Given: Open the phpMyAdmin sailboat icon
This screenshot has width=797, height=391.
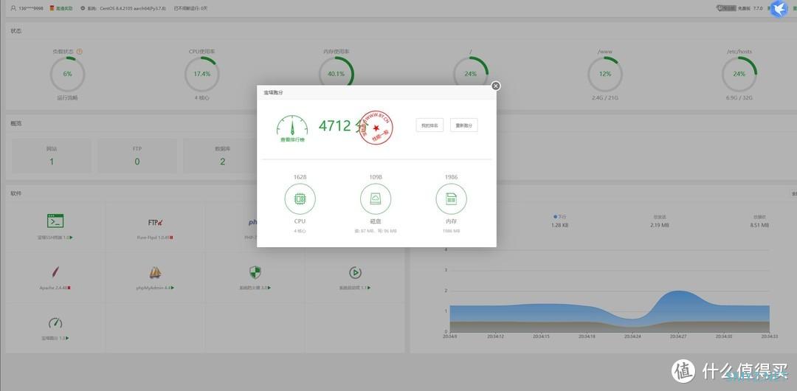Looking at the screenshot, I should pos(155,272).
